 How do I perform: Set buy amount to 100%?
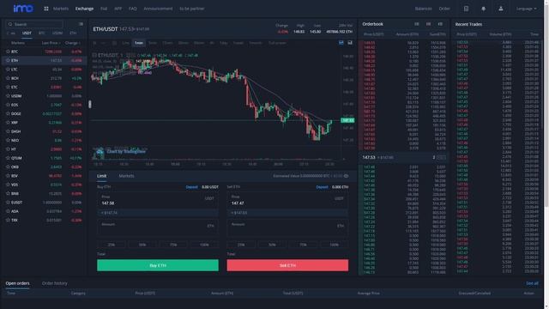point(204,245)
